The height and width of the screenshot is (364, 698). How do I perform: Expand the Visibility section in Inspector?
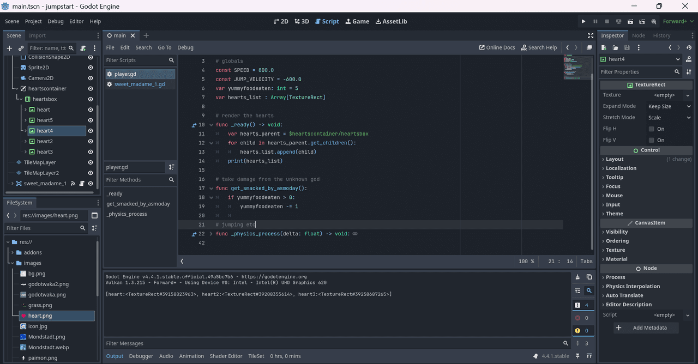[x=617, y=232]
